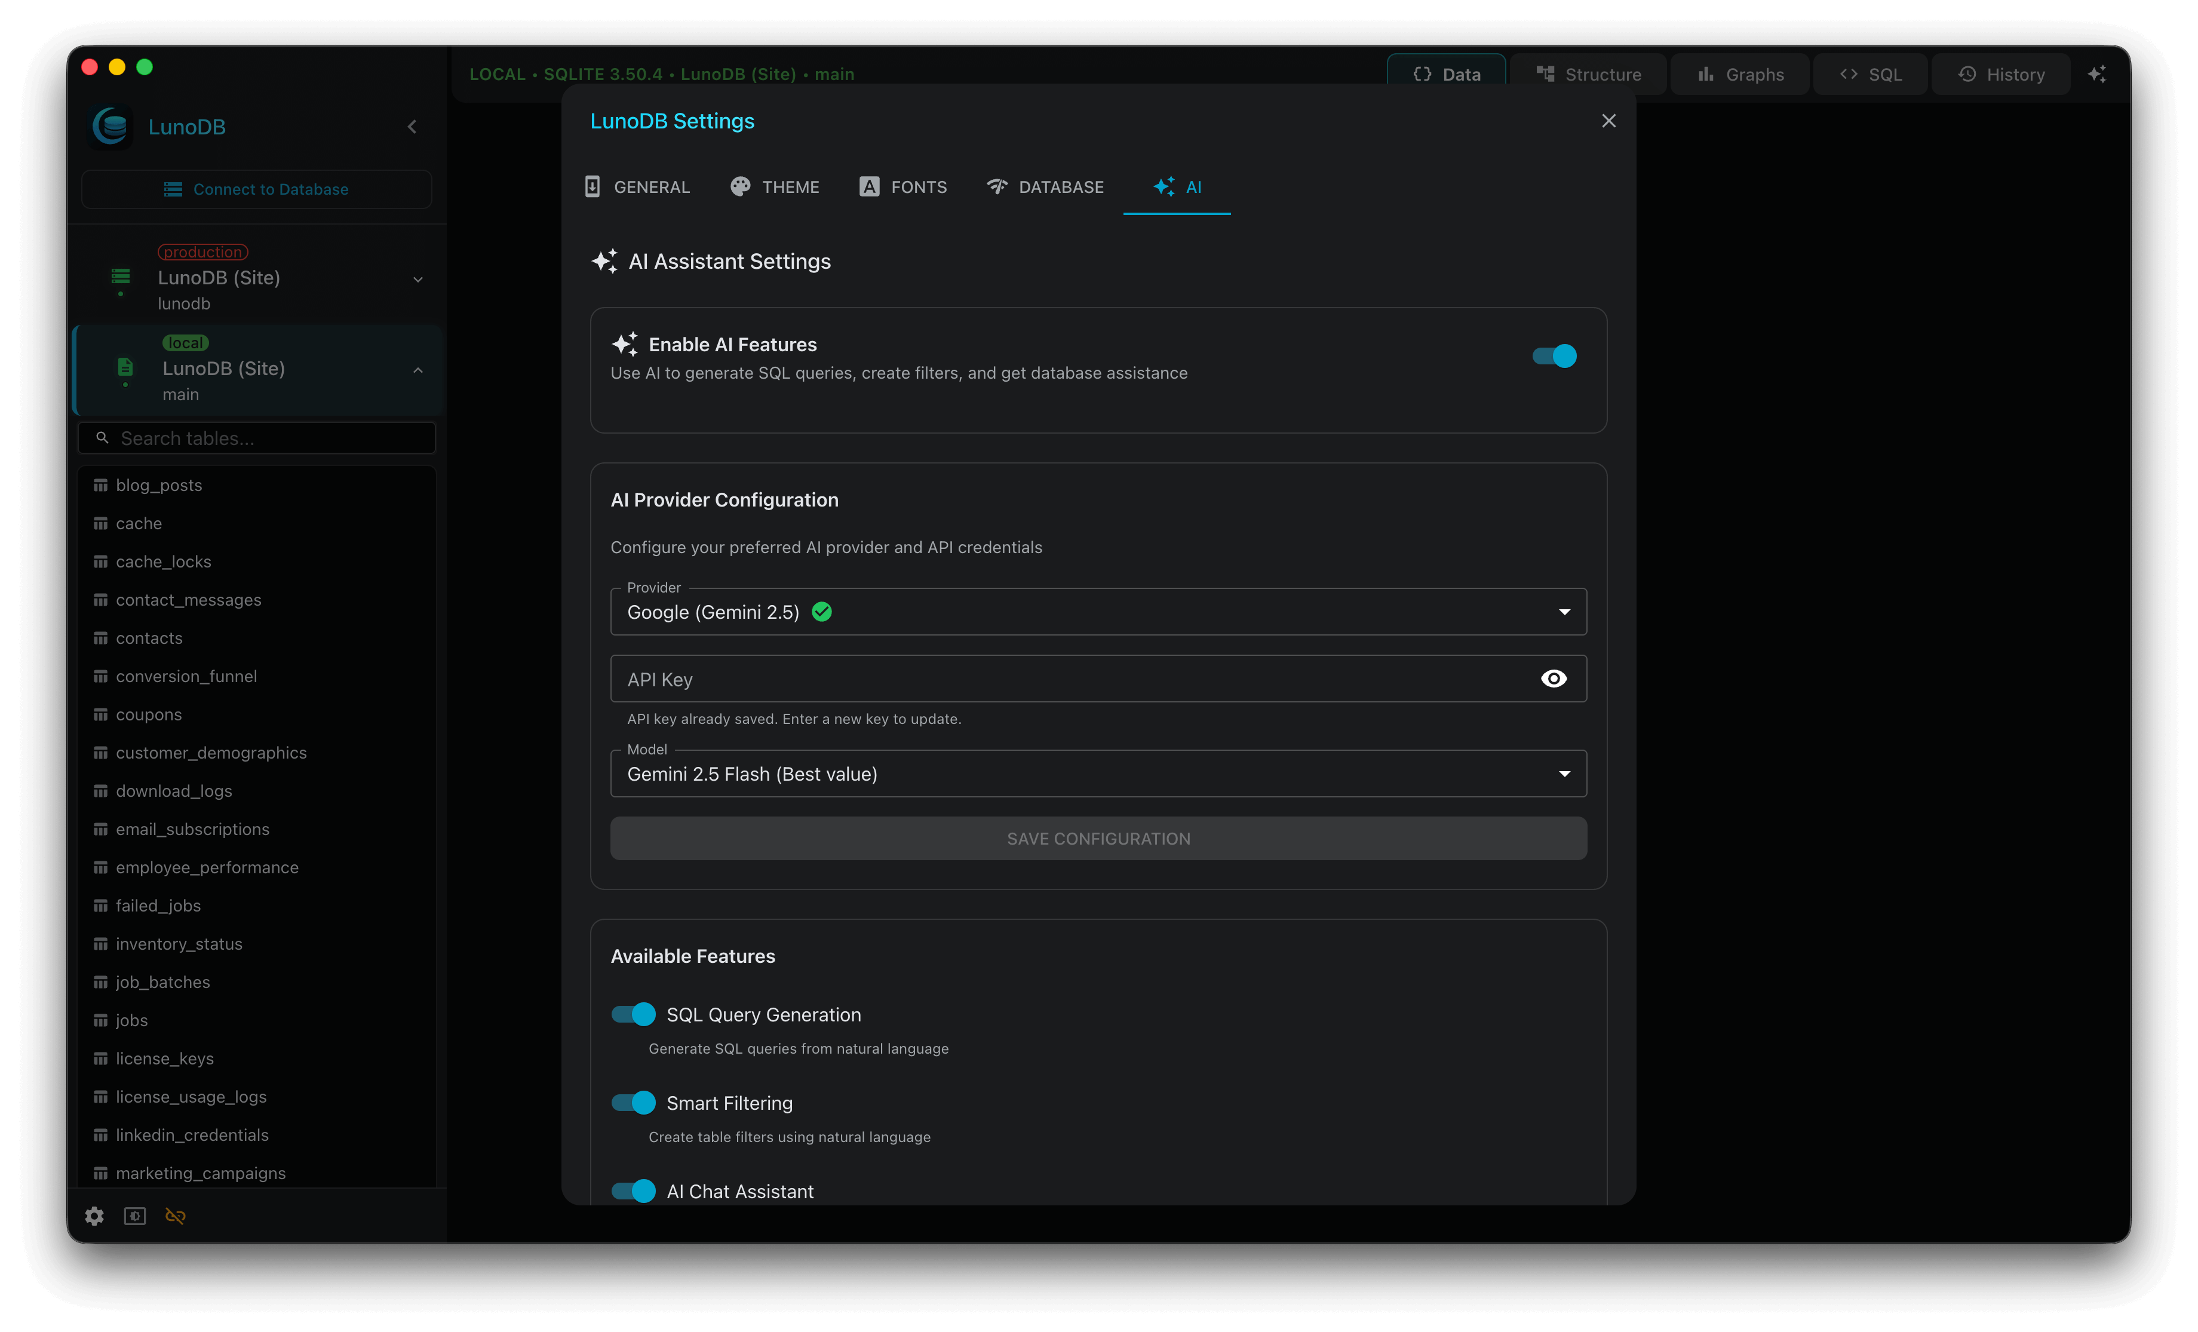Open the Provider dropdown
This screenshot has height=1332, width=2198.
1098,612
